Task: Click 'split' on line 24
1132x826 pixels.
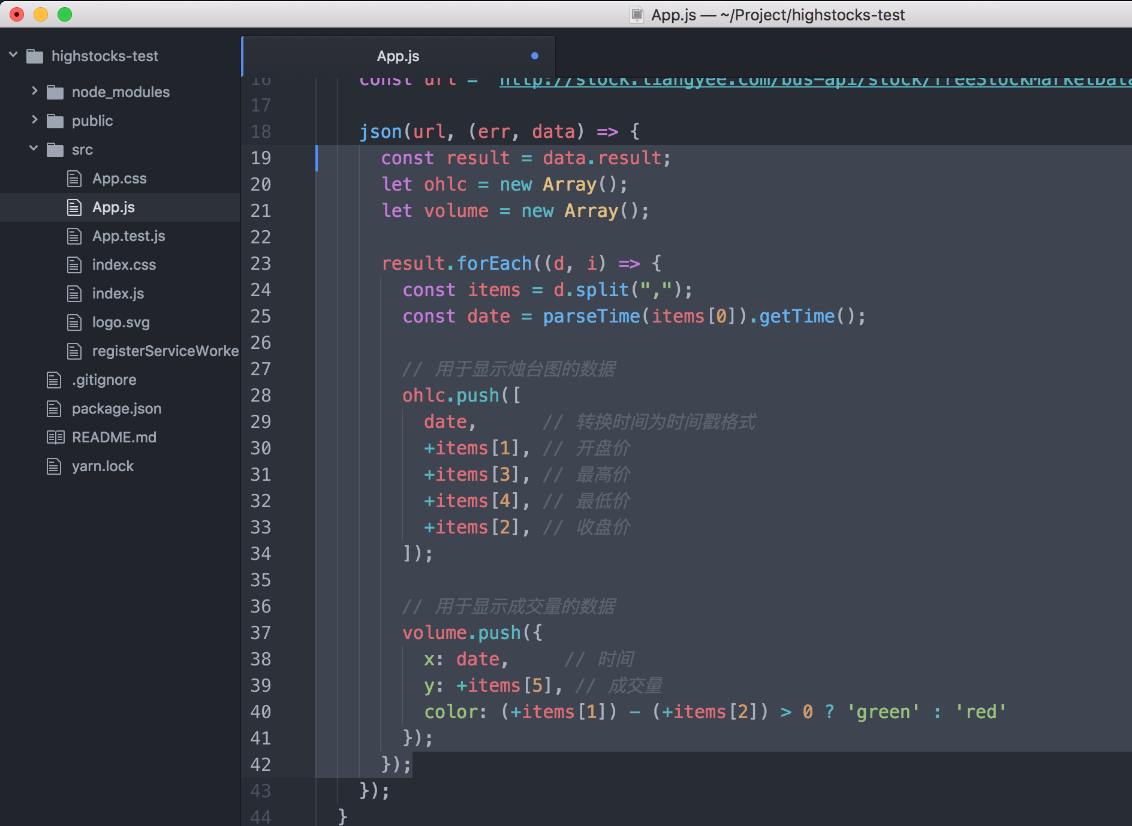Action: click(602, 290)
